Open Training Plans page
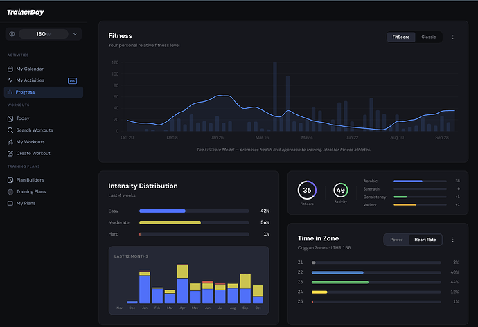This screenshot has height=327, width=478. (31, 192)
